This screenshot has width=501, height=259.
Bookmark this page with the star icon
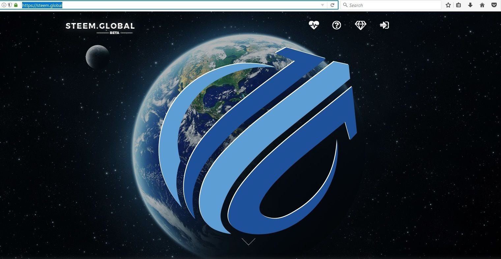[448, 5]
